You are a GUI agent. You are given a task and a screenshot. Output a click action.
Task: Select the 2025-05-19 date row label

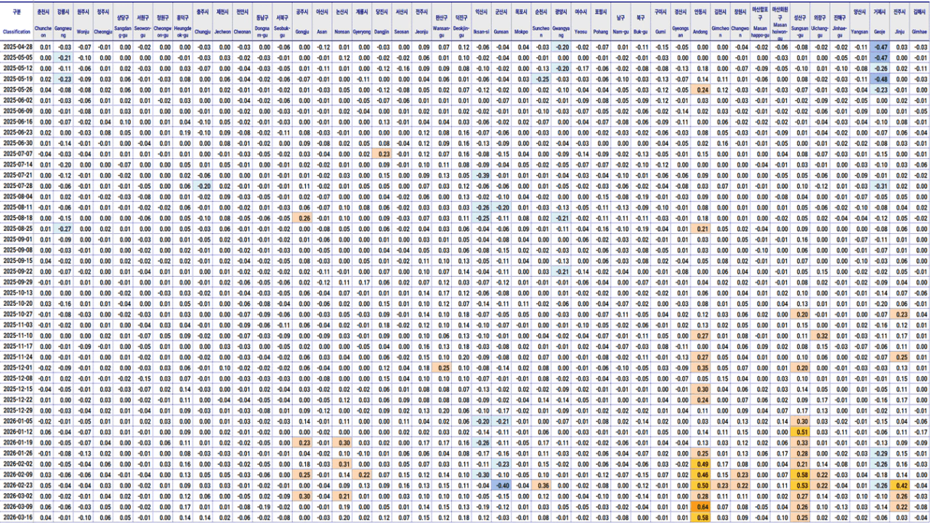point(17,79)
